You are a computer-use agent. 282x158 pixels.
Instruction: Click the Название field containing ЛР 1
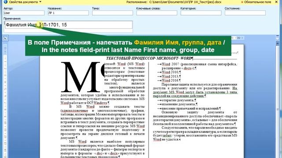click(68, 13)
